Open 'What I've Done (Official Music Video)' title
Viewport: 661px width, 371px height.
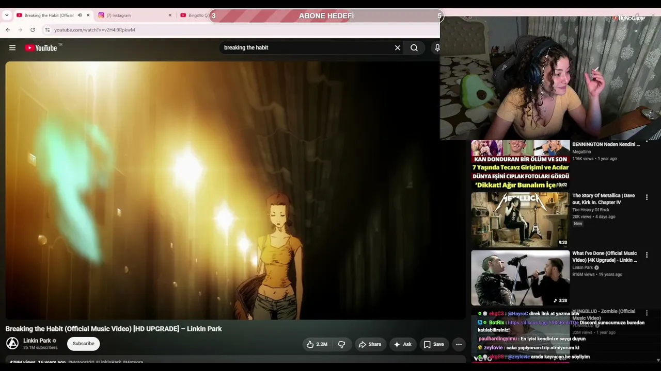605,257
